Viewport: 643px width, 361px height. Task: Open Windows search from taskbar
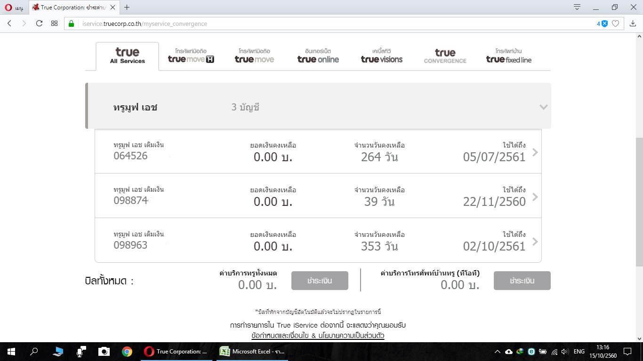34,352
